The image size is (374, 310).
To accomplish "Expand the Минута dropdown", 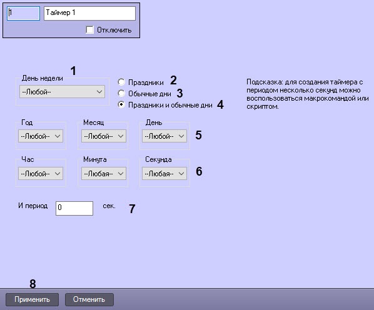I will pos(104,174).
